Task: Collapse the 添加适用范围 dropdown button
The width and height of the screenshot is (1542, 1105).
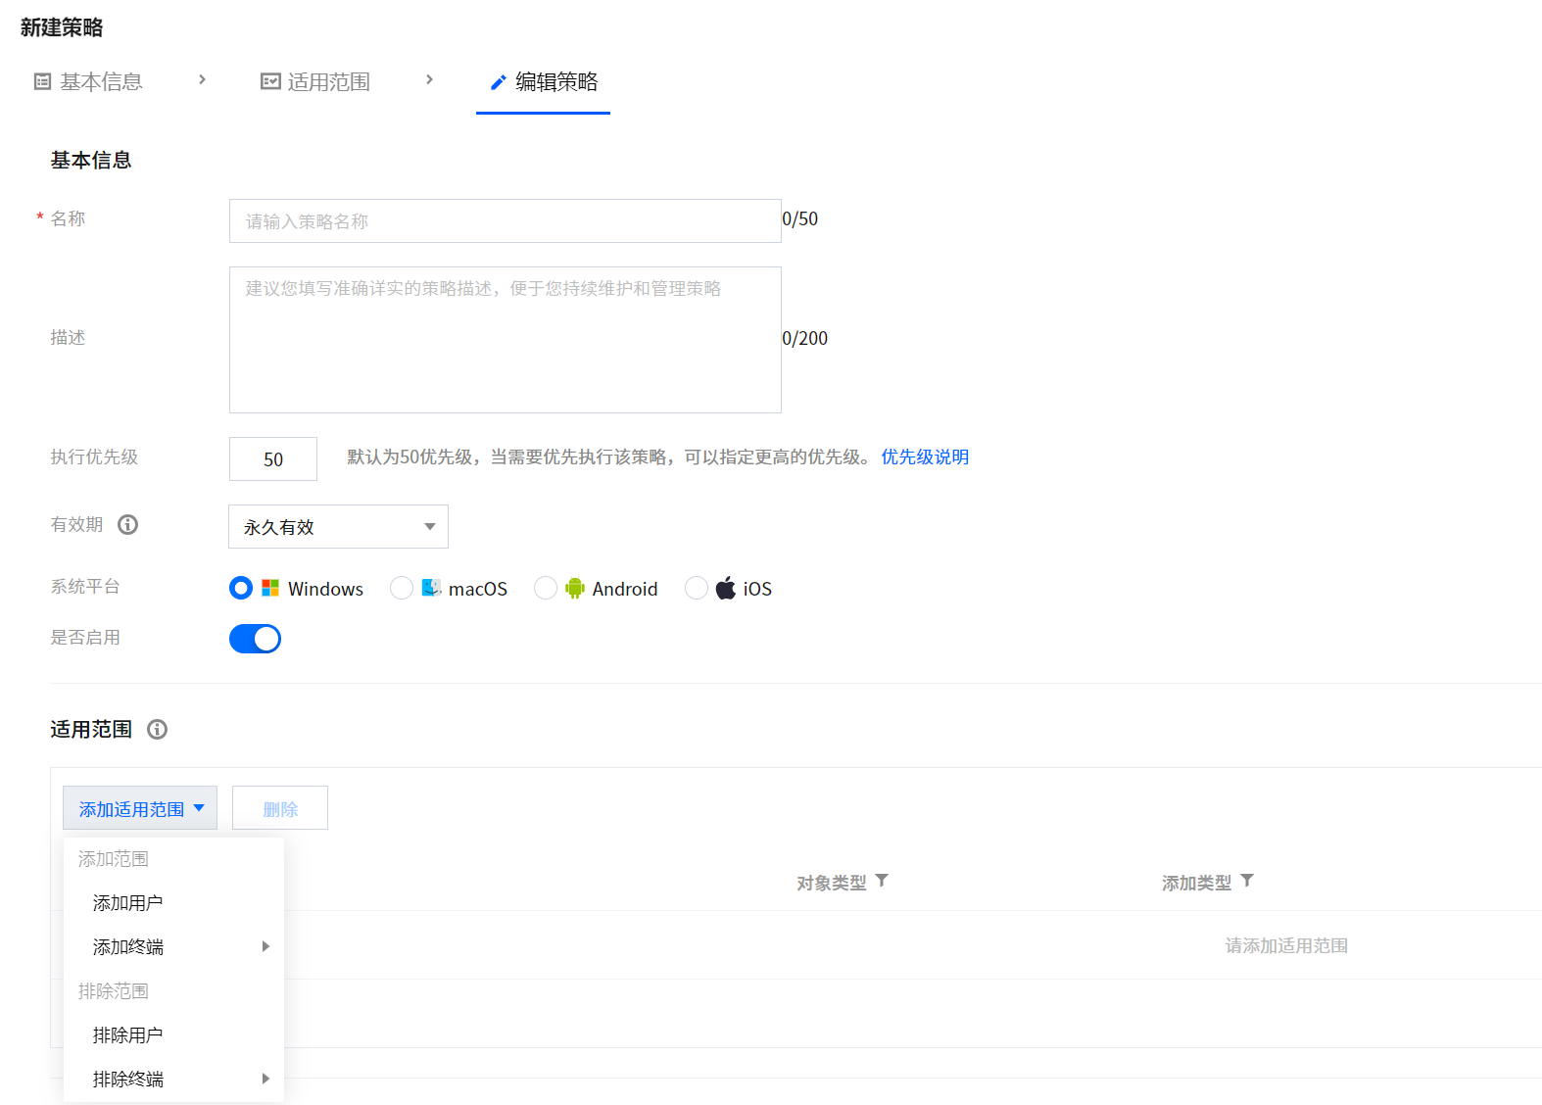Action: [140, 808]
